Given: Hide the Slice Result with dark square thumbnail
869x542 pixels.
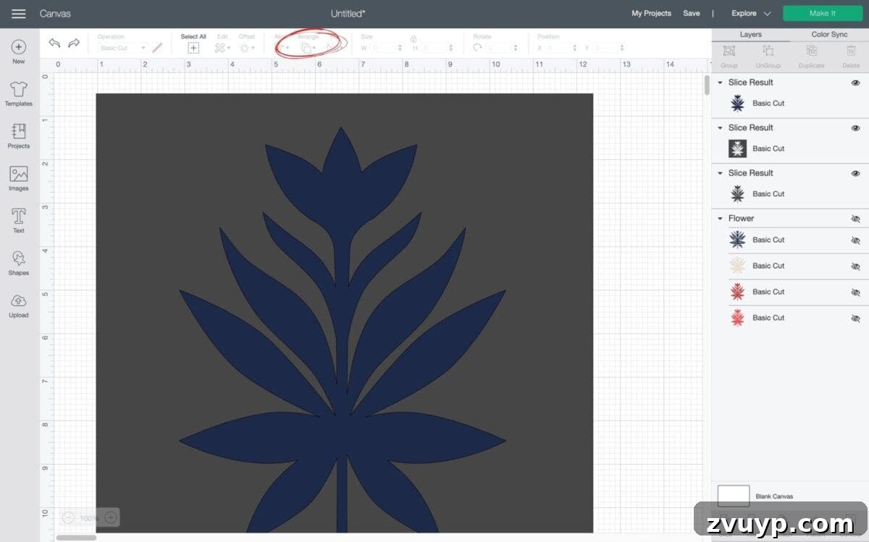Looking at the screenshot, I should click(x=855, y=128).
